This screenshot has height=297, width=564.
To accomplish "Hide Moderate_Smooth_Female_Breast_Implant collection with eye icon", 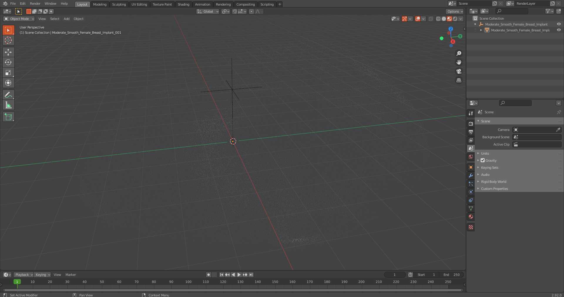I will click(x=559, y=24).
